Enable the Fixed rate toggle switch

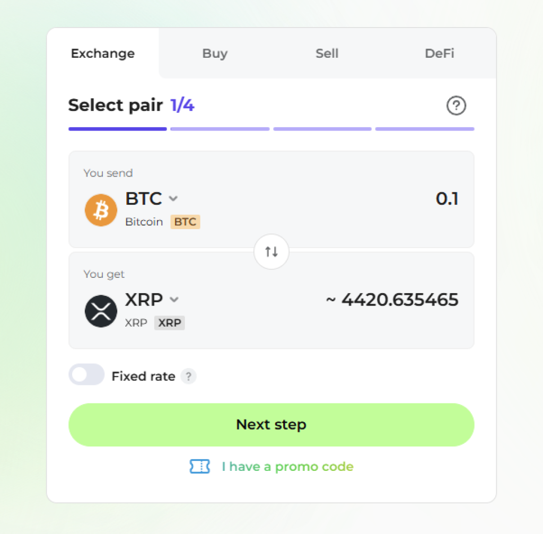[86, 374]
